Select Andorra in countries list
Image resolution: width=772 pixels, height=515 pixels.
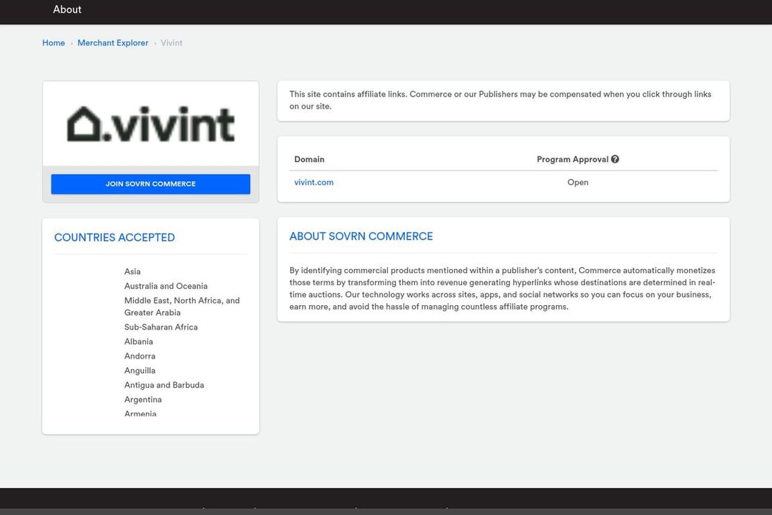tap(140, 356)
